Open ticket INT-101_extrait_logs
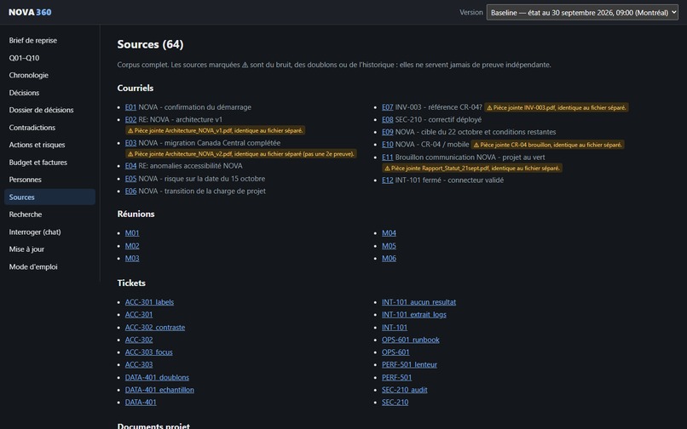 pos(414,315)
